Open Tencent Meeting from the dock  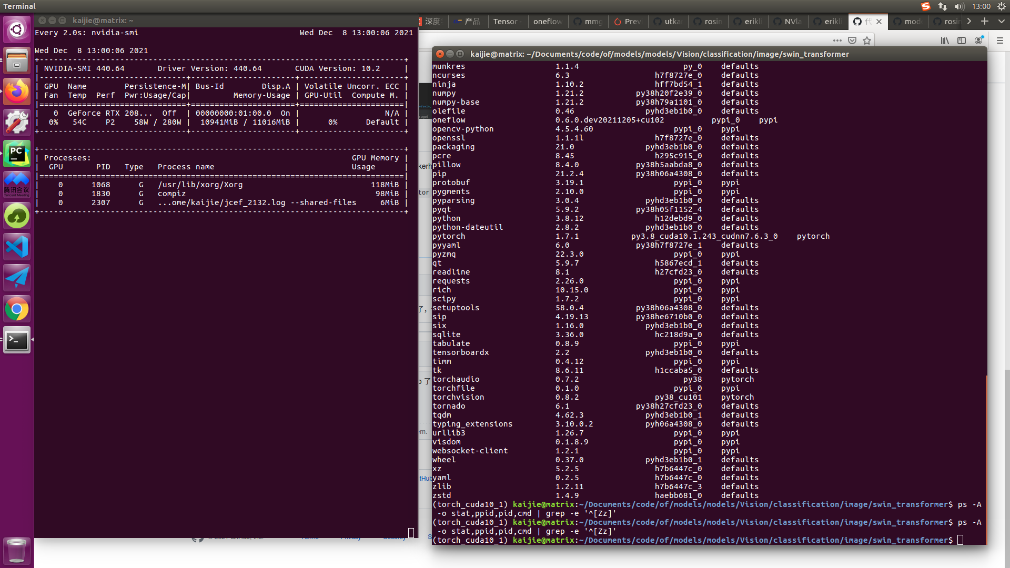tap(17, 184)
